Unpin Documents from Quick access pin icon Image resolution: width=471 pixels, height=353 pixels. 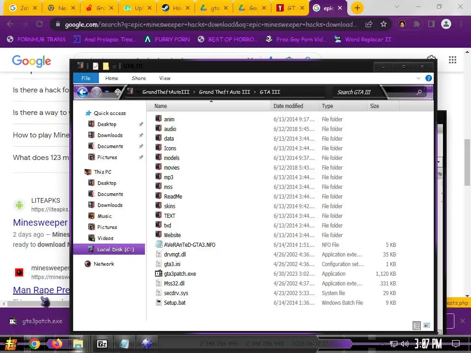click(x=141, y=146)
